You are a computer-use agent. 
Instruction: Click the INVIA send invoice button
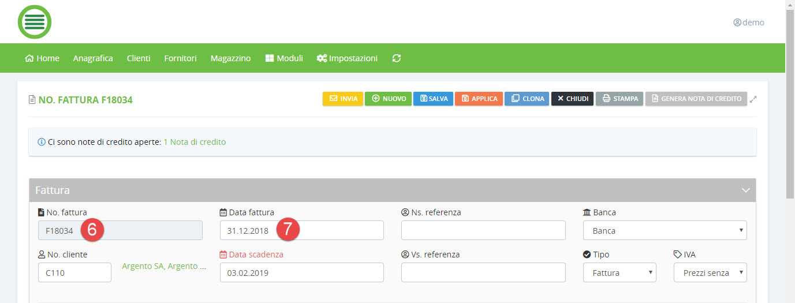click(x=343, y=99)
